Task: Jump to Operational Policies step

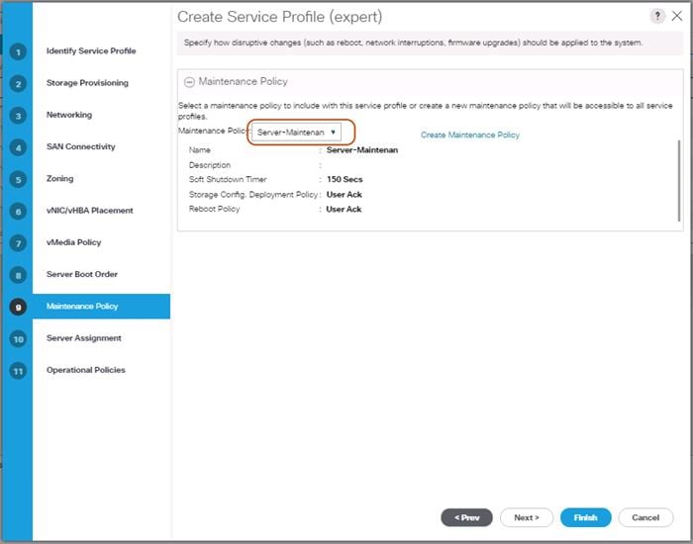Action: [x=85, y=370]
